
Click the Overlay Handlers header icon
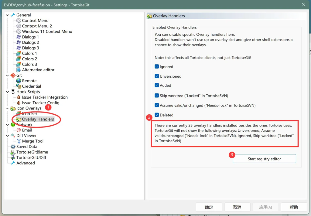point(149,16)
